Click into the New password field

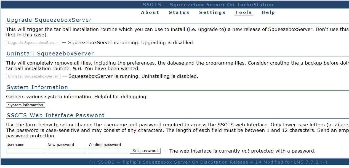67,151
